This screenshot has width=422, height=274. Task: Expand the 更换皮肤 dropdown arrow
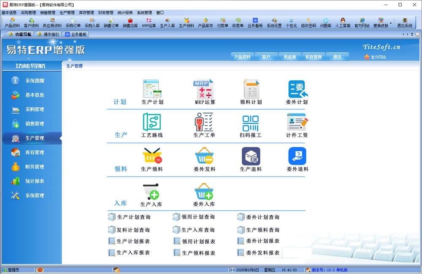click(x=391, y=23)
